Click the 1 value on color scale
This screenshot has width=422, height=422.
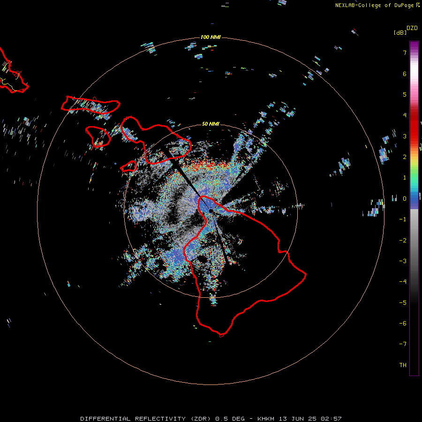pos(405,178)
